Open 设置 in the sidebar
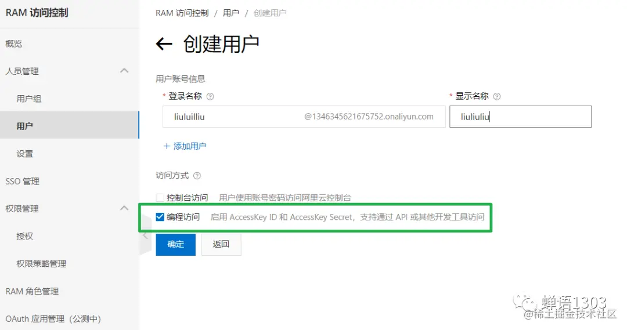This screenshot has height=330, width=627. (25, 154)
